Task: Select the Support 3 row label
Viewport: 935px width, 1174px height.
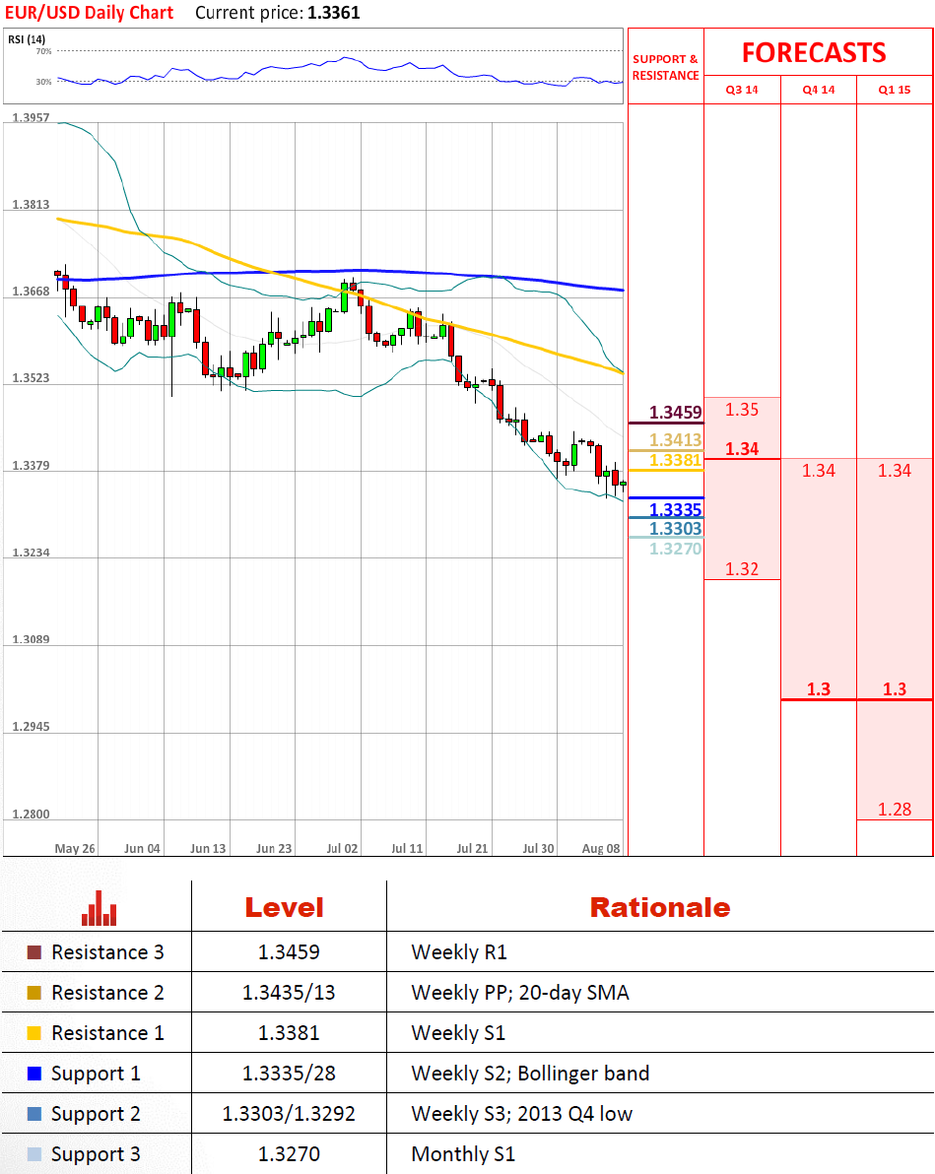Action: [x=96, y=1154]
